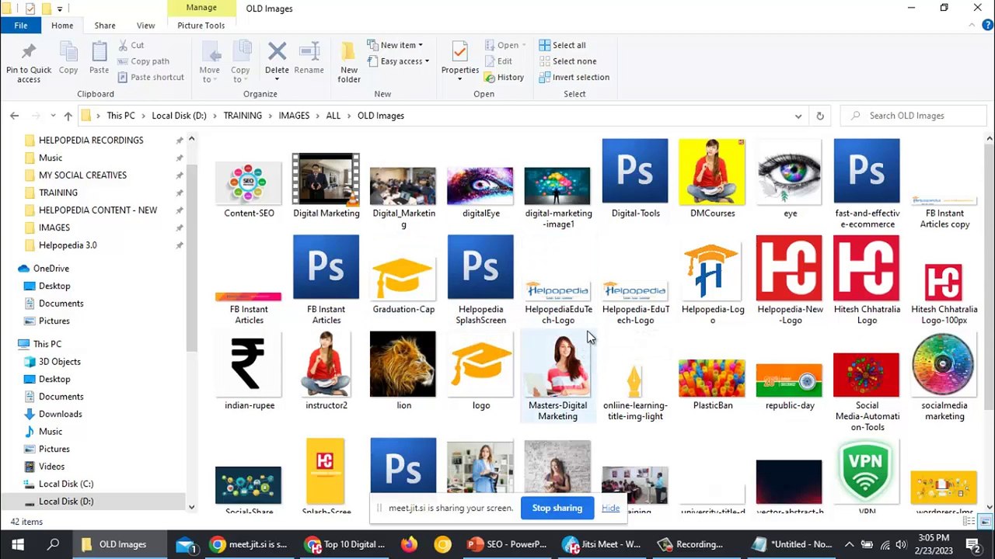Viewport: 995px width, 559px height.
Task: Click the Copy ribbon icon
Action: coord(68,53)
